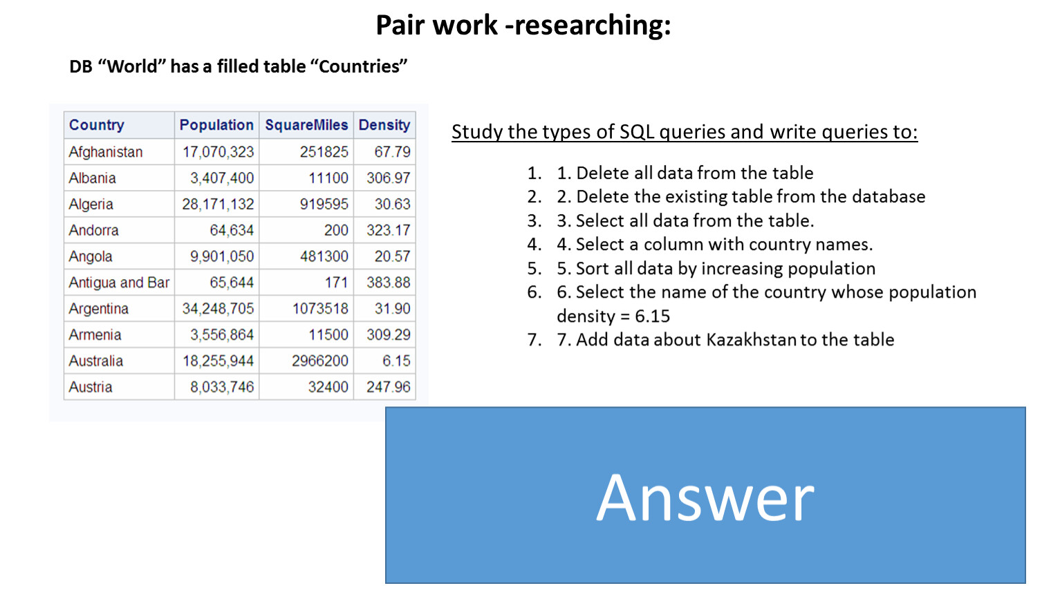Click population value 17,070,323

[218, 152]
